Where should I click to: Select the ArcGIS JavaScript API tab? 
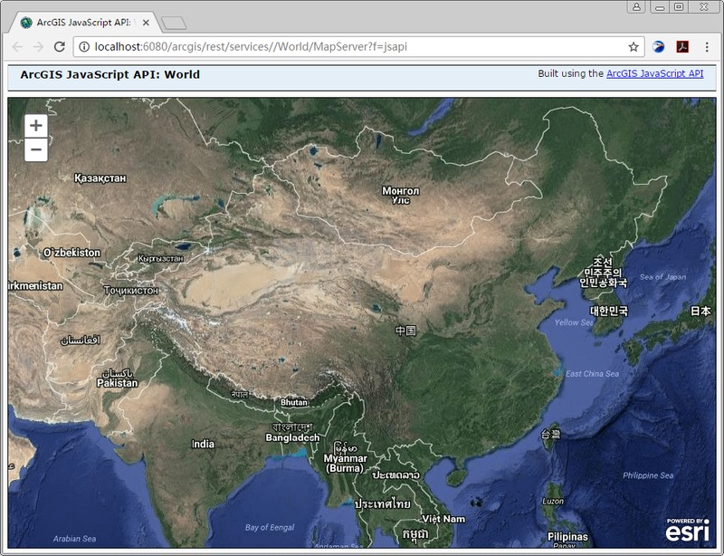click(85, 22)
